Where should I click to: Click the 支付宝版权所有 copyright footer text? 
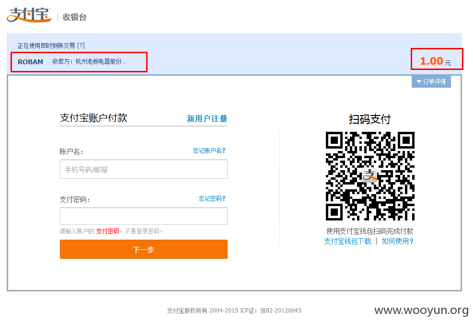tap(234, 311)
